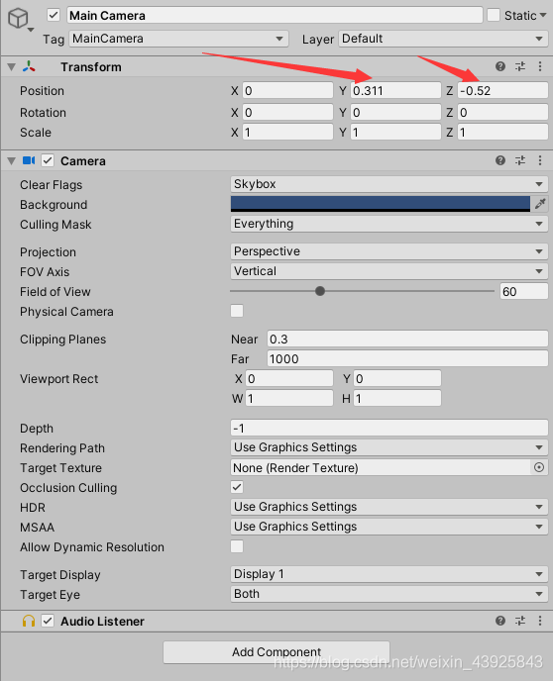Enable Physical Camera checkbox

237,311
